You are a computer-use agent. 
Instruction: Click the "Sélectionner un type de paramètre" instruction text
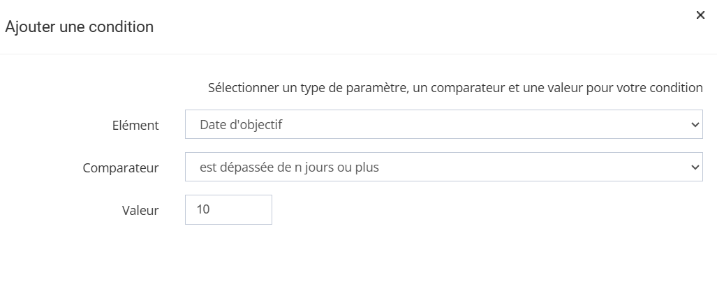(293, 89)
